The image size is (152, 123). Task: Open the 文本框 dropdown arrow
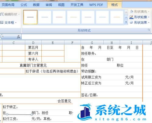pos(16,23)
